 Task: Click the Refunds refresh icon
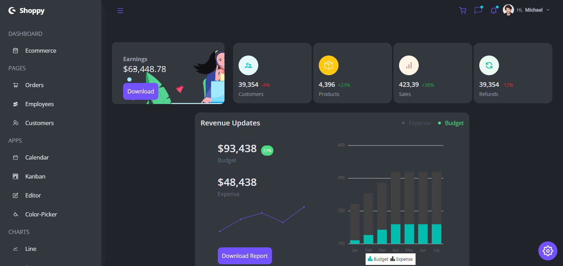tap(489, 65)
